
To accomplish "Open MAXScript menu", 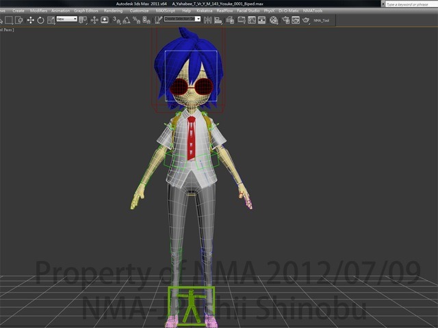I will [x=166, y=11].
